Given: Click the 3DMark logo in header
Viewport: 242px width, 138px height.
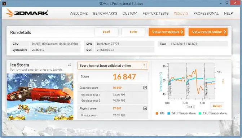Looking at the screenshot, I should [x=27, y=13].
